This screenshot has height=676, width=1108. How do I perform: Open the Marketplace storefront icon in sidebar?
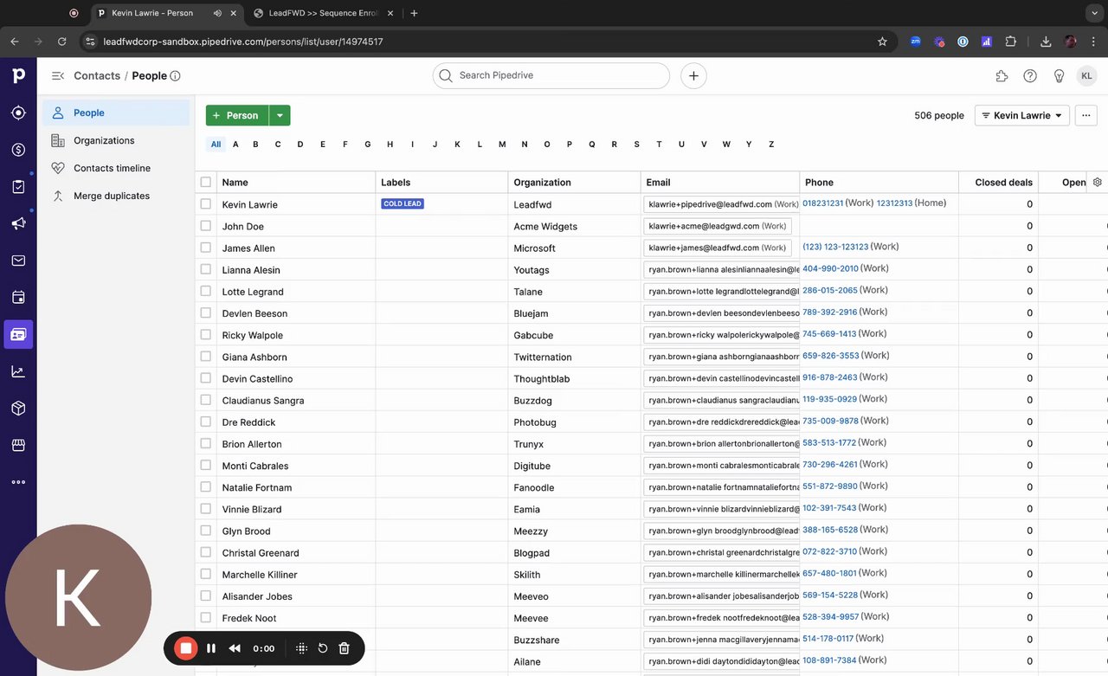pos(18,445)
